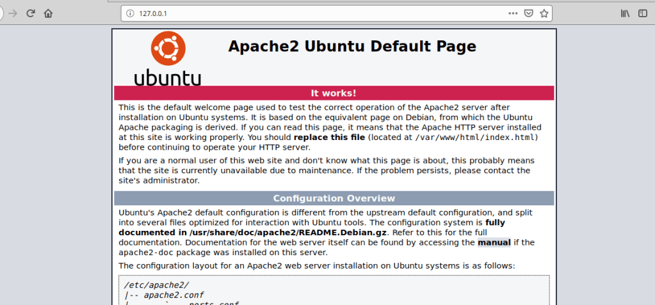Toggle the browser sidebar view
The height and width of the screenshot is (305, 655).
pyautogui.click(x=643, y=13)
